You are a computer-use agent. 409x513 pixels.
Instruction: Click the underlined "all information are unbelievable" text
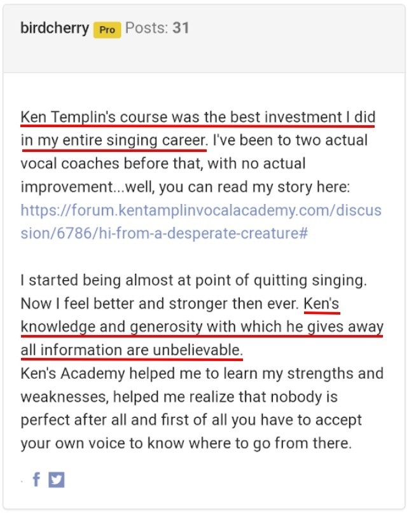(x=132, y=350)
